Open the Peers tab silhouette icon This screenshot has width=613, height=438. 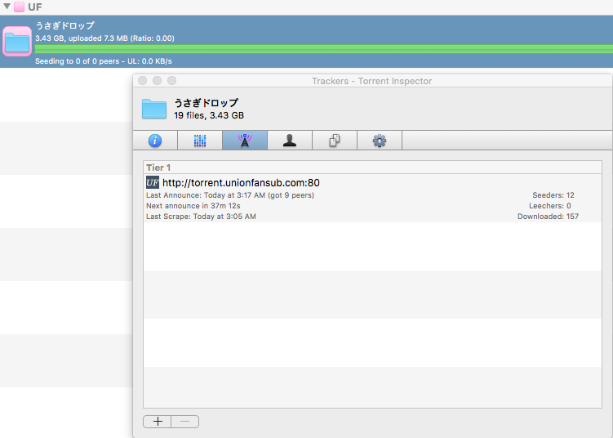[x=290, y=141]
